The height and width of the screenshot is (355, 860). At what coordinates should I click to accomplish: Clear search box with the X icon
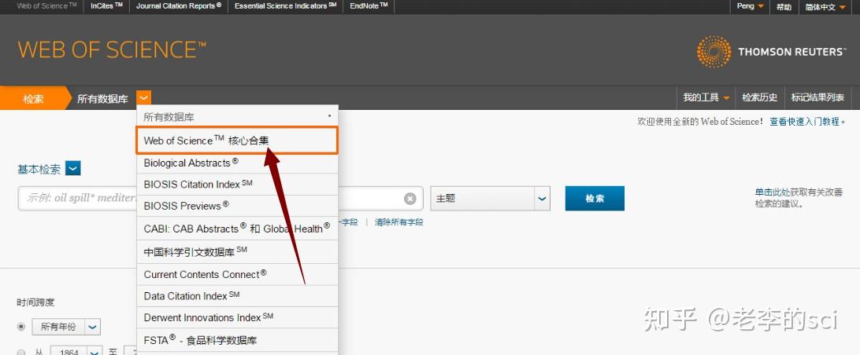410,199
